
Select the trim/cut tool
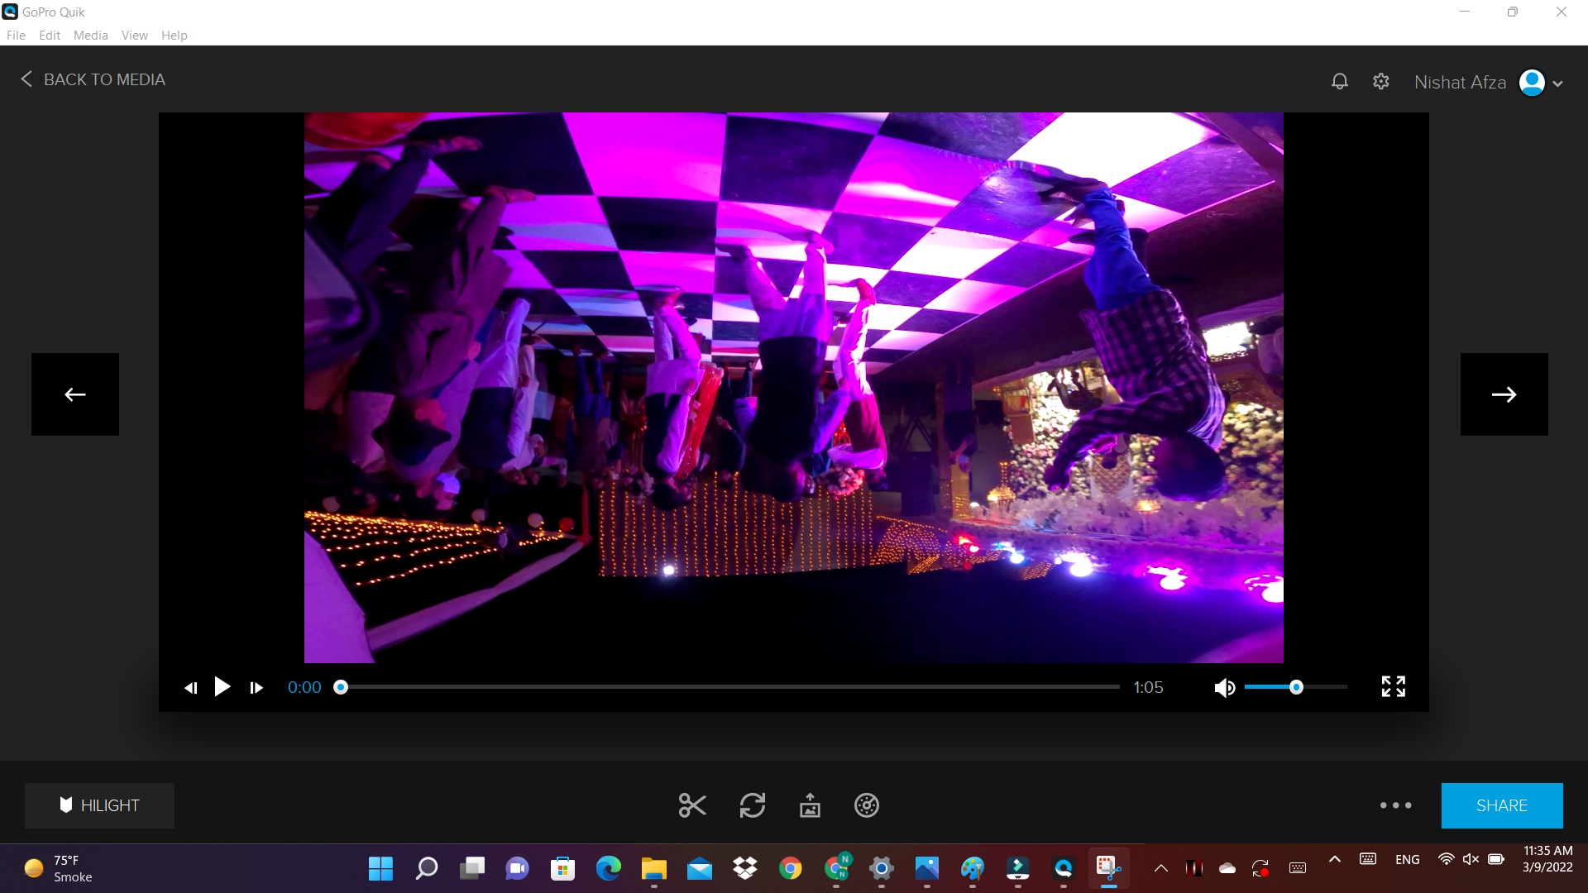click(x=691, y=806)
